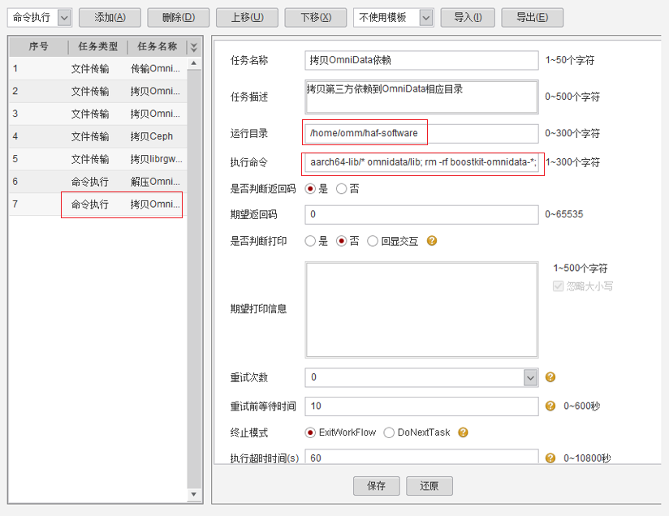Viewport: 669px width, 516px height.
Task: Open help icon beside 重试前等待时间
Action: (x=550, y=406)
